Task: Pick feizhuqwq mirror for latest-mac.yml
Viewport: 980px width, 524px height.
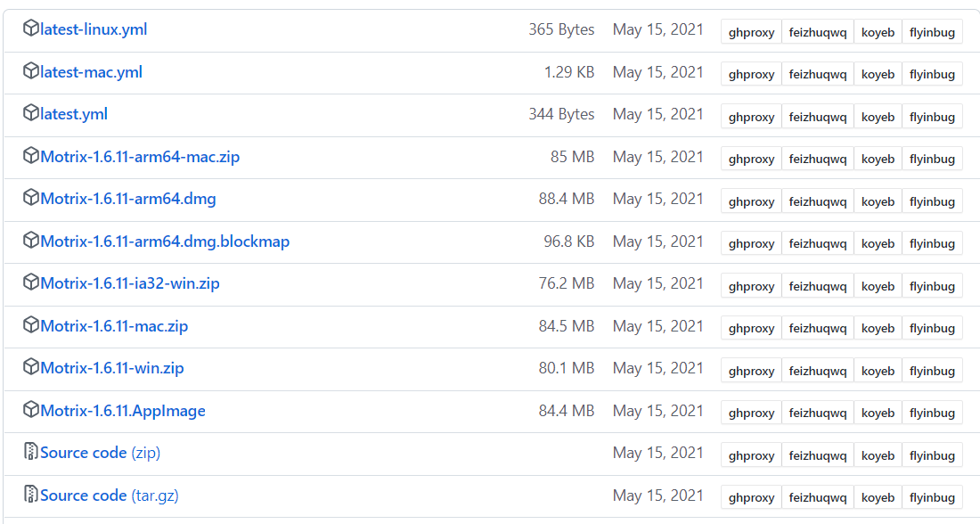Action: tap(817, 74)
